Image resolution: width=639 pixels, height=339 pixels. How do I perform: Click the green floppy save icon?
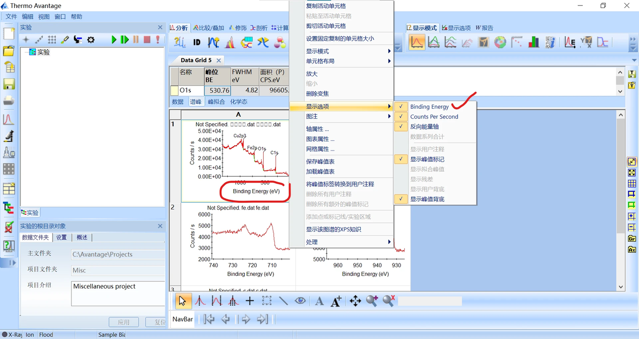(x=9, y=84)
